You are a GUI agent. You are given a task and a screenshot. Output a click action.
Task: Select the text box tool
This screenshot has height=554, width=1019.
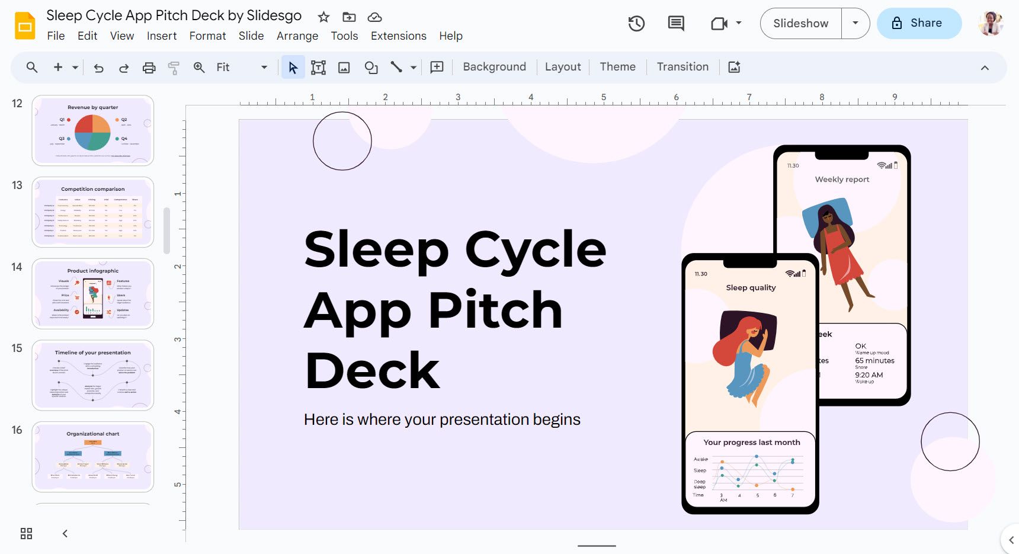click(x=318, y=68)
